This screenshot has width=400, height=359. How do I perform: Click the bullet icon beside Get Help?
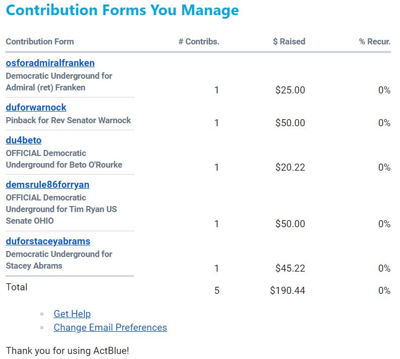tap(42, 315)
